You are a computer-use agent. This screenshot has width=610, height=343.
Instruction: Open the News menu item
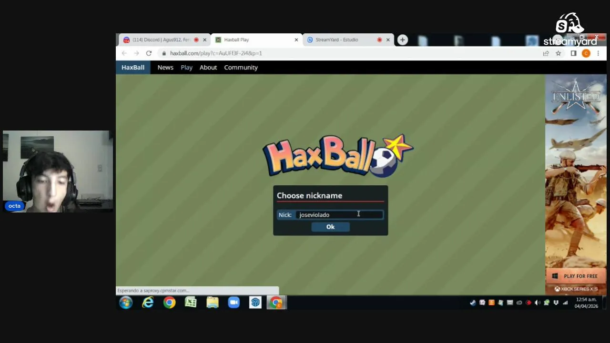tap(165, 67)
